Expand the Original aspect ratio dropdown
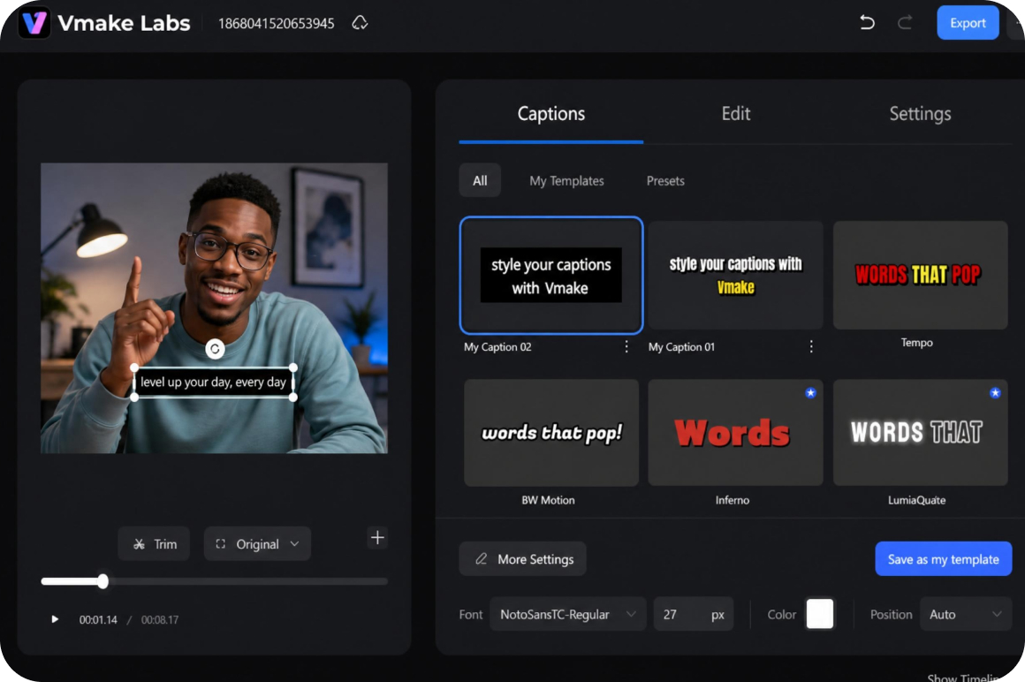1025x682 pixels. [257, 543]
